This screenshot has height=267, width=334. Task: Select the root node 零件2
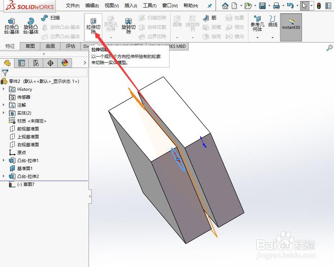click(40, 81)
